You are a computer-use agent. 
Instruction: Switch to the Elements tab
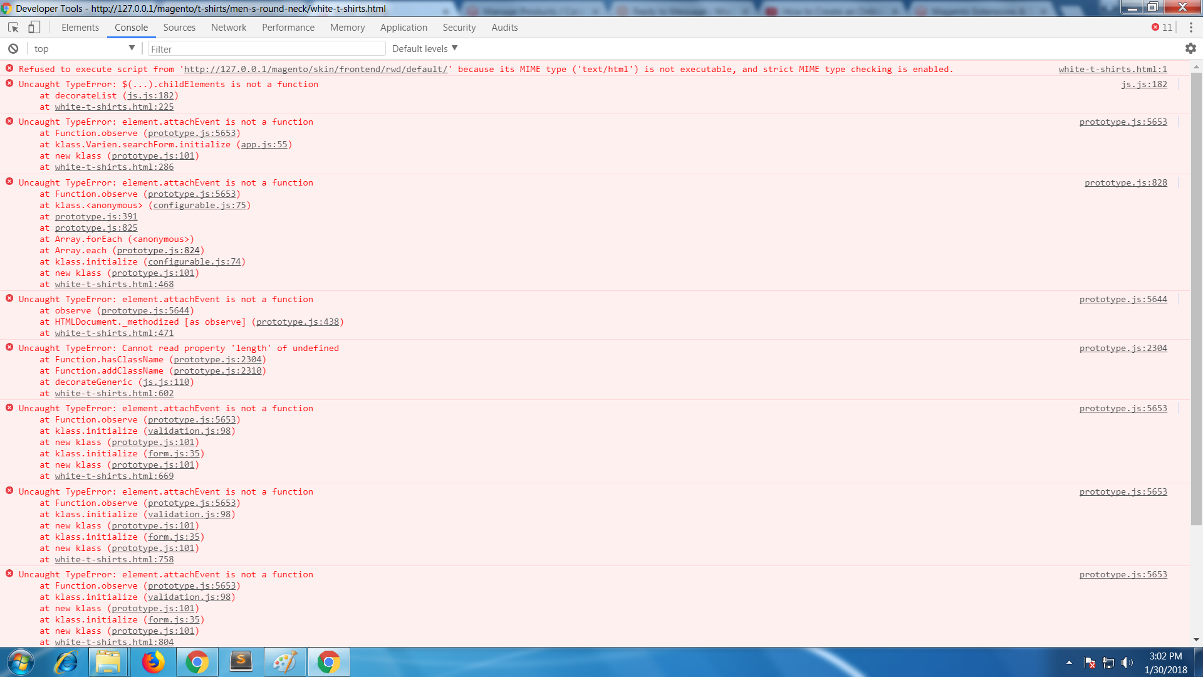[x=80, y=27]
